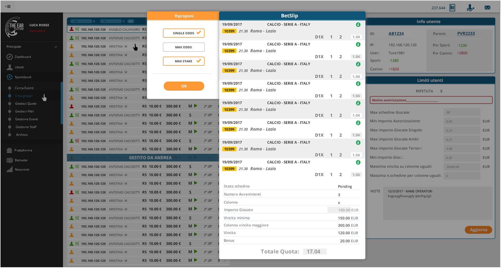The width and height of the screenshot is (501, 268).
Task: Click the Aggiorna button
Action: point(478,230)
